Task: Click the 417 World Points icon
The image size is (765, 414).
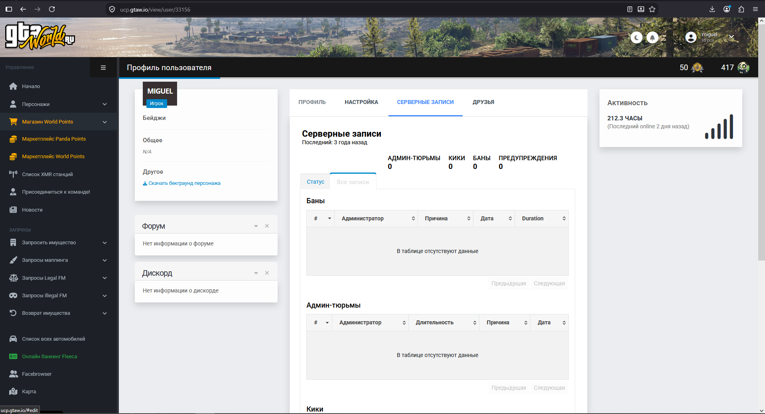Action: tap(743, 68)
